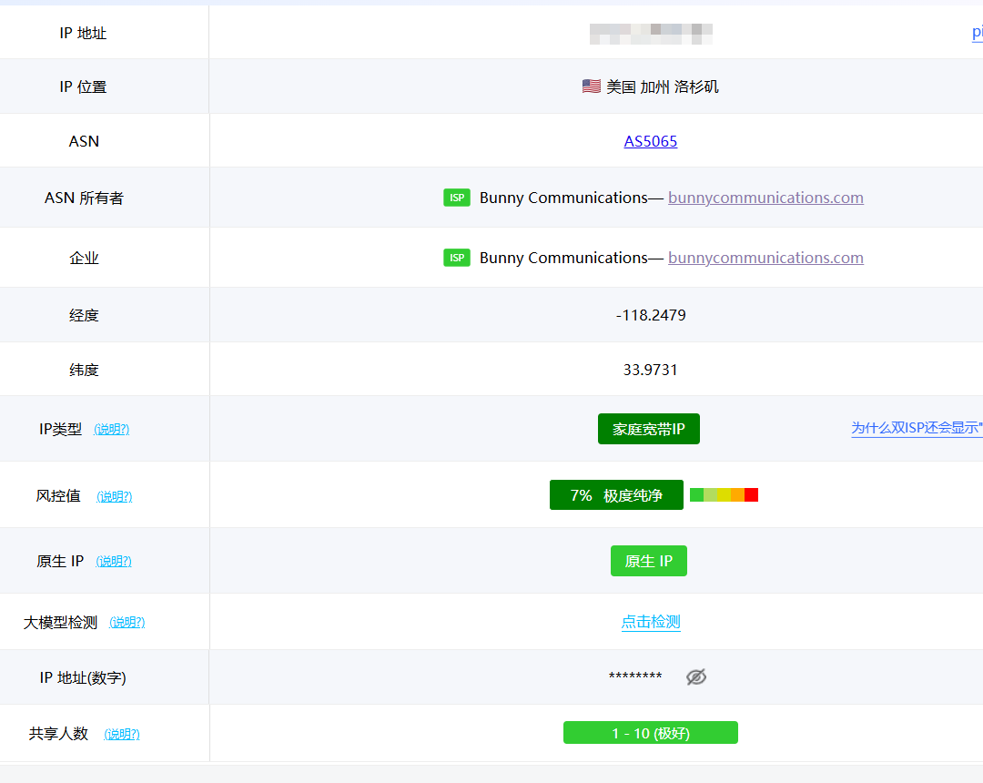The height and width of the screenshot is (783, 983).
Task: Open the AS5065 link
Action: (651, 141)
